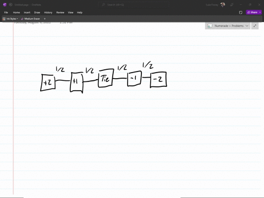
Task: Focus the Search box in the title bar
Action: coord(134,5)
